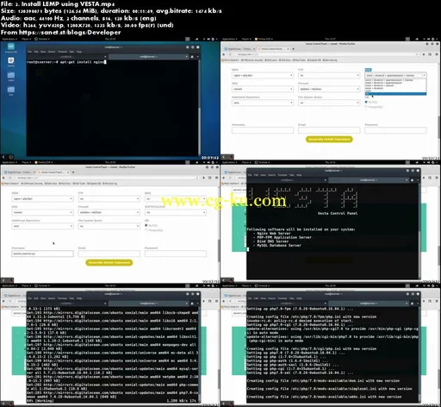
Task: Open Terminal menu of nginx install terminal
Action: [62, 52]
